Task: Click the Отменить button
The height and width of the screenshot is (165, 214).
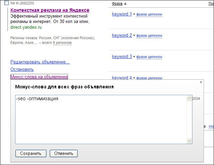Action: (x=64, y=154)
